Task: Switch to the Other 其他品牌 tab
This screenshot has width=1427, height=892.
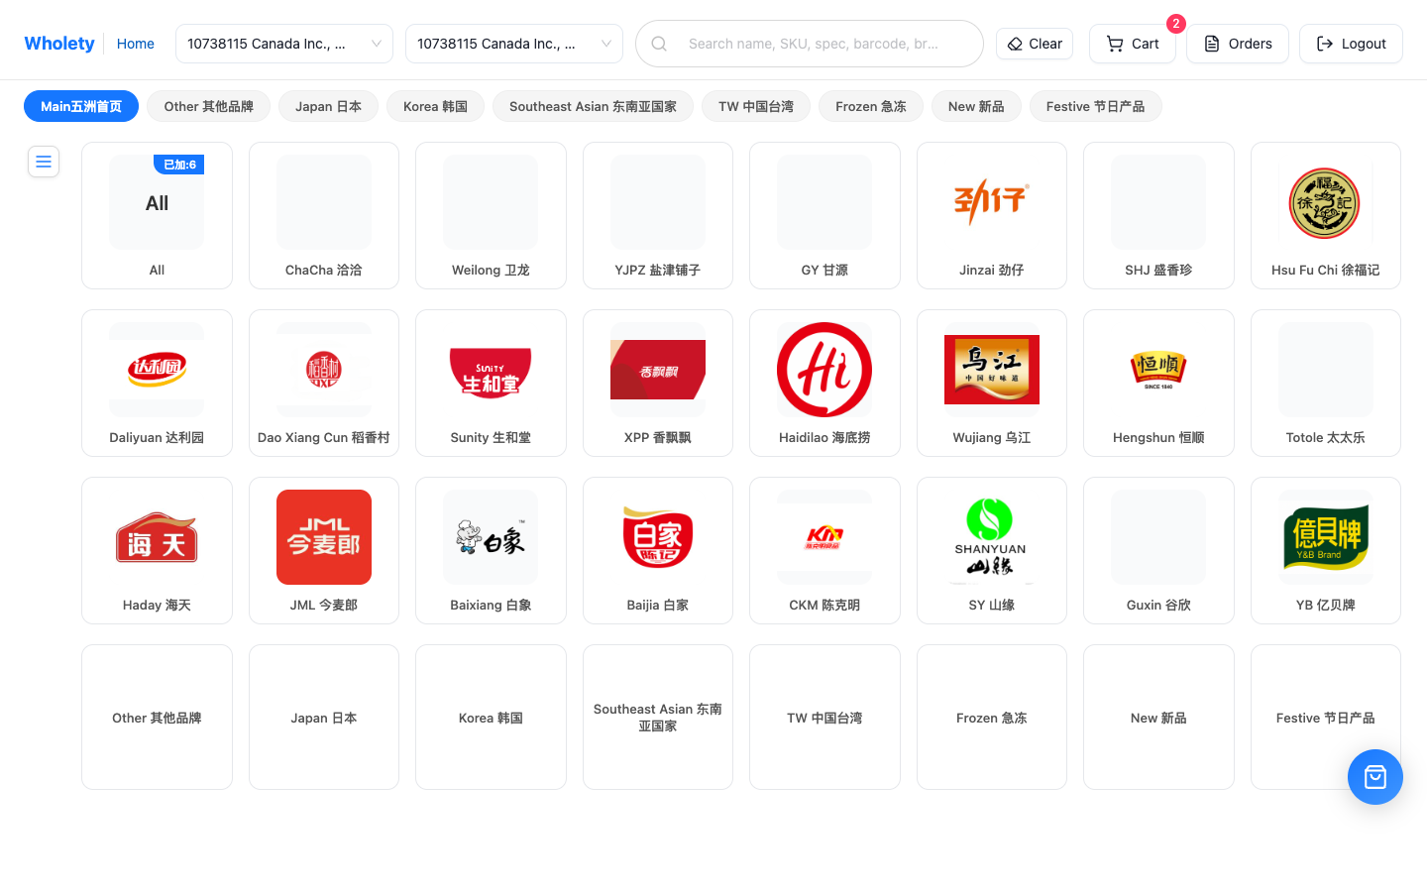Action: [209, 106]
